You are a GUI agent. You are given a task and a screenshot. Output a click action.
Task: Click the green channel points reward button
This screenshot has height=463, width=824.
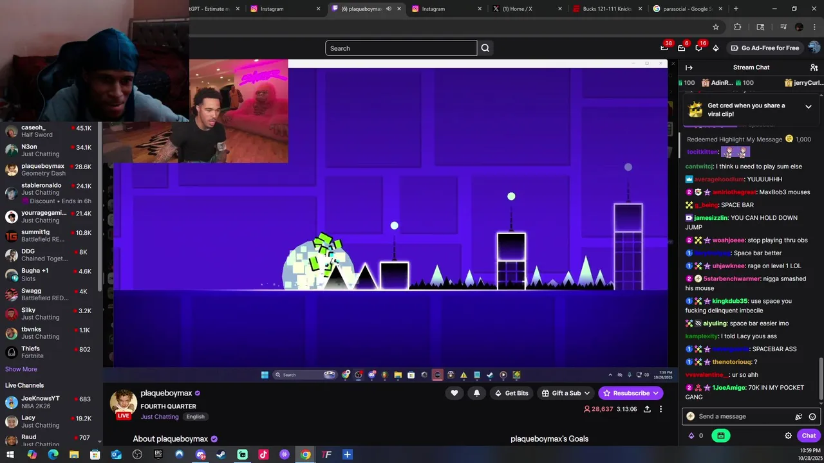point(720,435)
